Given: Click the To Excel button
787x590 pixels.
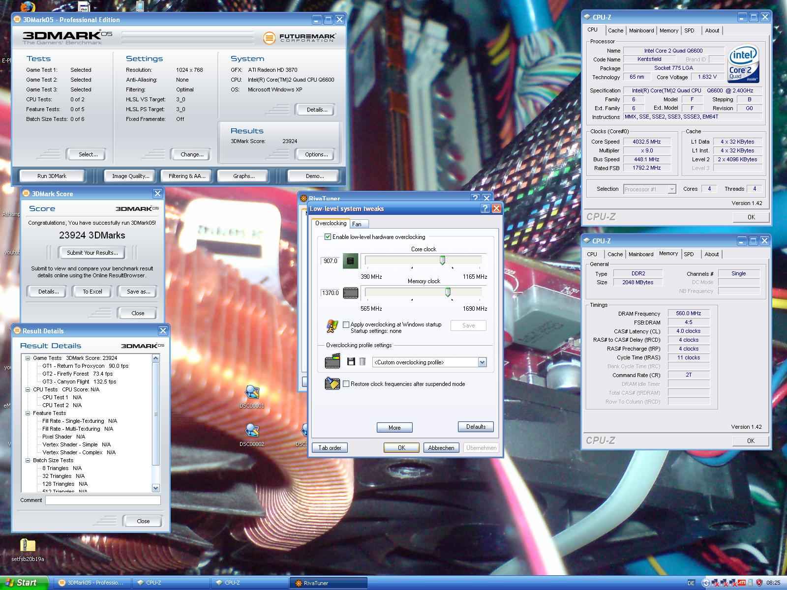Looking at the screenshot, I should [x=92, y=292].
